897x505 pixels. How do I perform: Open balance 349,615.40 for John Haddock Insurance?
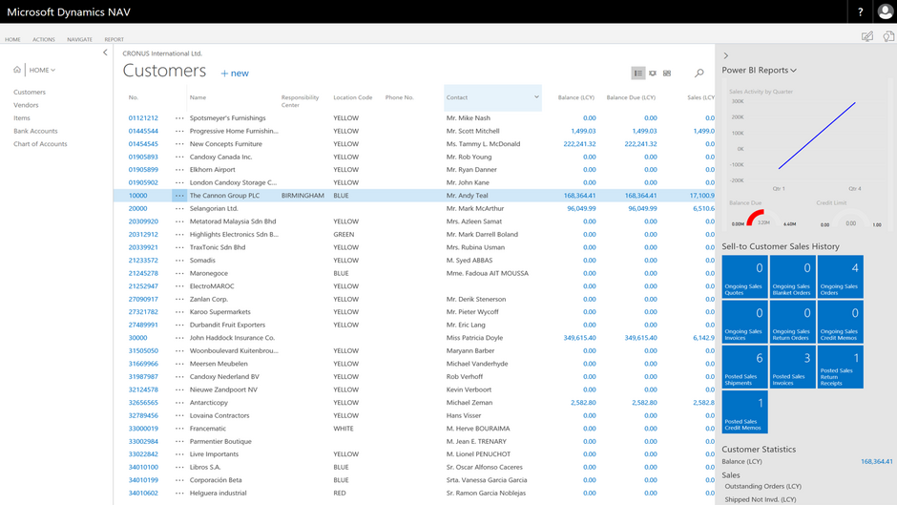point(579,338)
